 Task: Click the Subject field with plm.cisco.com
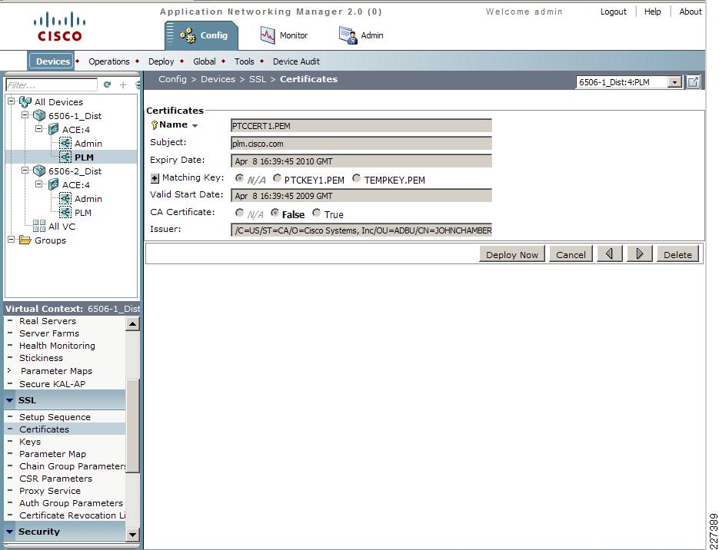pos(361,144)
